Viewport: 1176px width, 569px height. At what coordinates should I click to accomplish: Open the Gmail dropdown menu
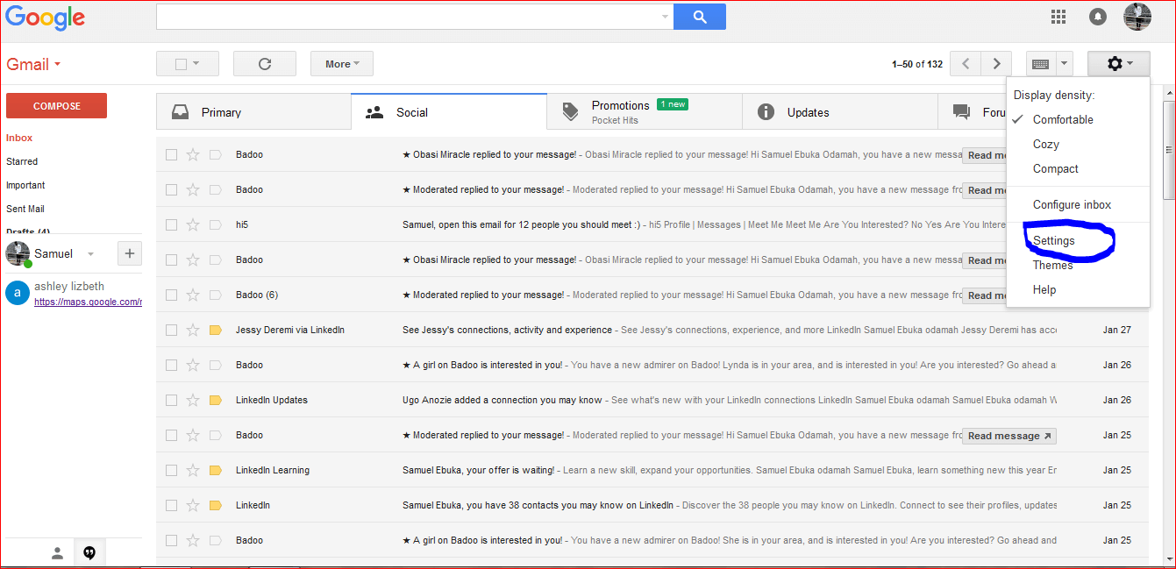coord(33,64)
